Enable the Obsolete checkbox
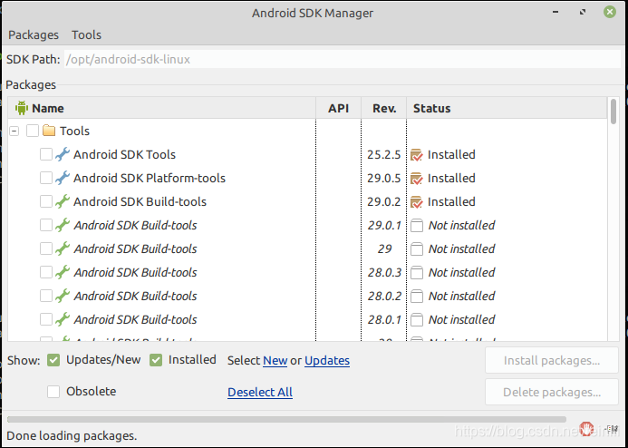Screen dimensions: 628x448 coord(53,392)
